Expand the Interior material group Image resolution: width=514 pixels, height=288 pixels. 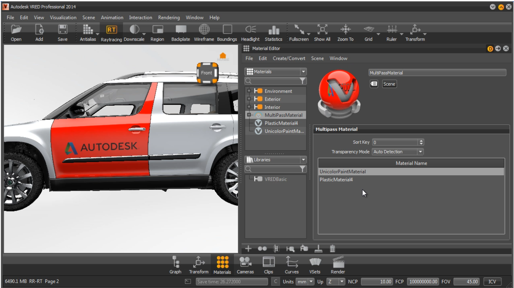pyautogui.click(x=249, y=107)
